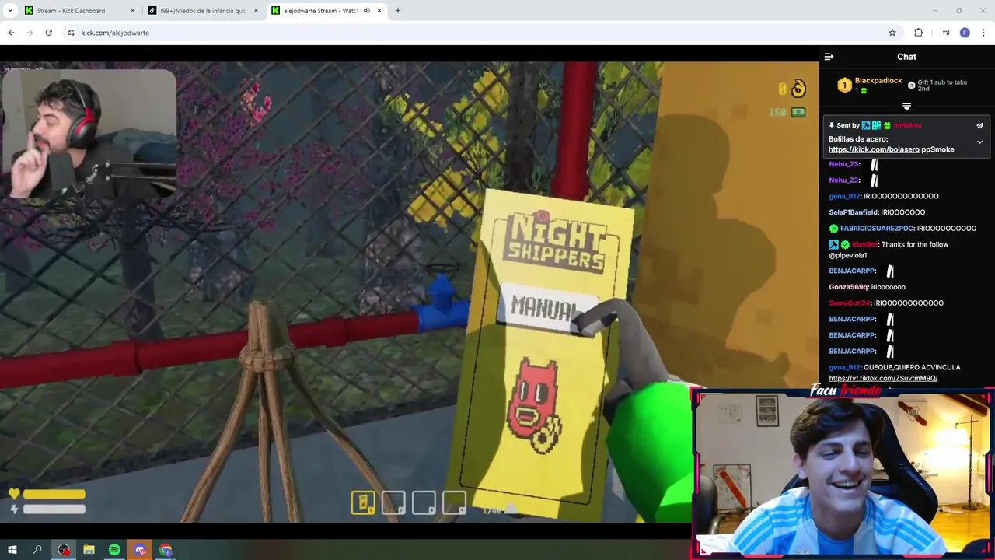Image resolution: width=995 pixels, height=560 pixels.
Task: Open the OBS Studio taskbar icon
Action: 64,550
